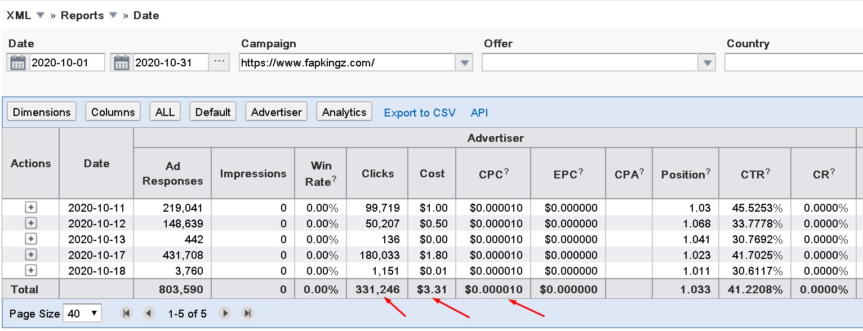Open the Offer dropdown list

(706, 63)
